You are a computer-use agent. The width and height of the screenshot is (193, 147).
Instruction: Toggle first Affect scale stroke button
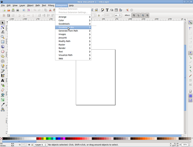click(134, 15)
